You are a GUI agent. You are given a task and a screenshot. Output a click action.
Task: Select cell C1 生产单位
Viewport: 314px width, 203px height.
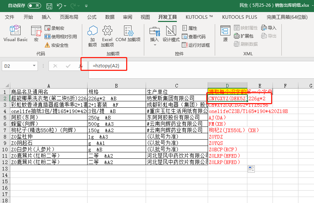176,92
